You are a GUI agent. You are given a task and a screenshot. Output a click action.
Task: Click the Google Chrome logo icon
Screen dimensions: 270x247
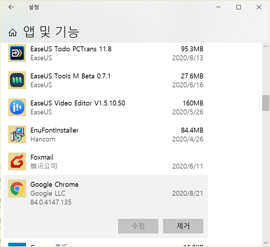click(17, 189)
